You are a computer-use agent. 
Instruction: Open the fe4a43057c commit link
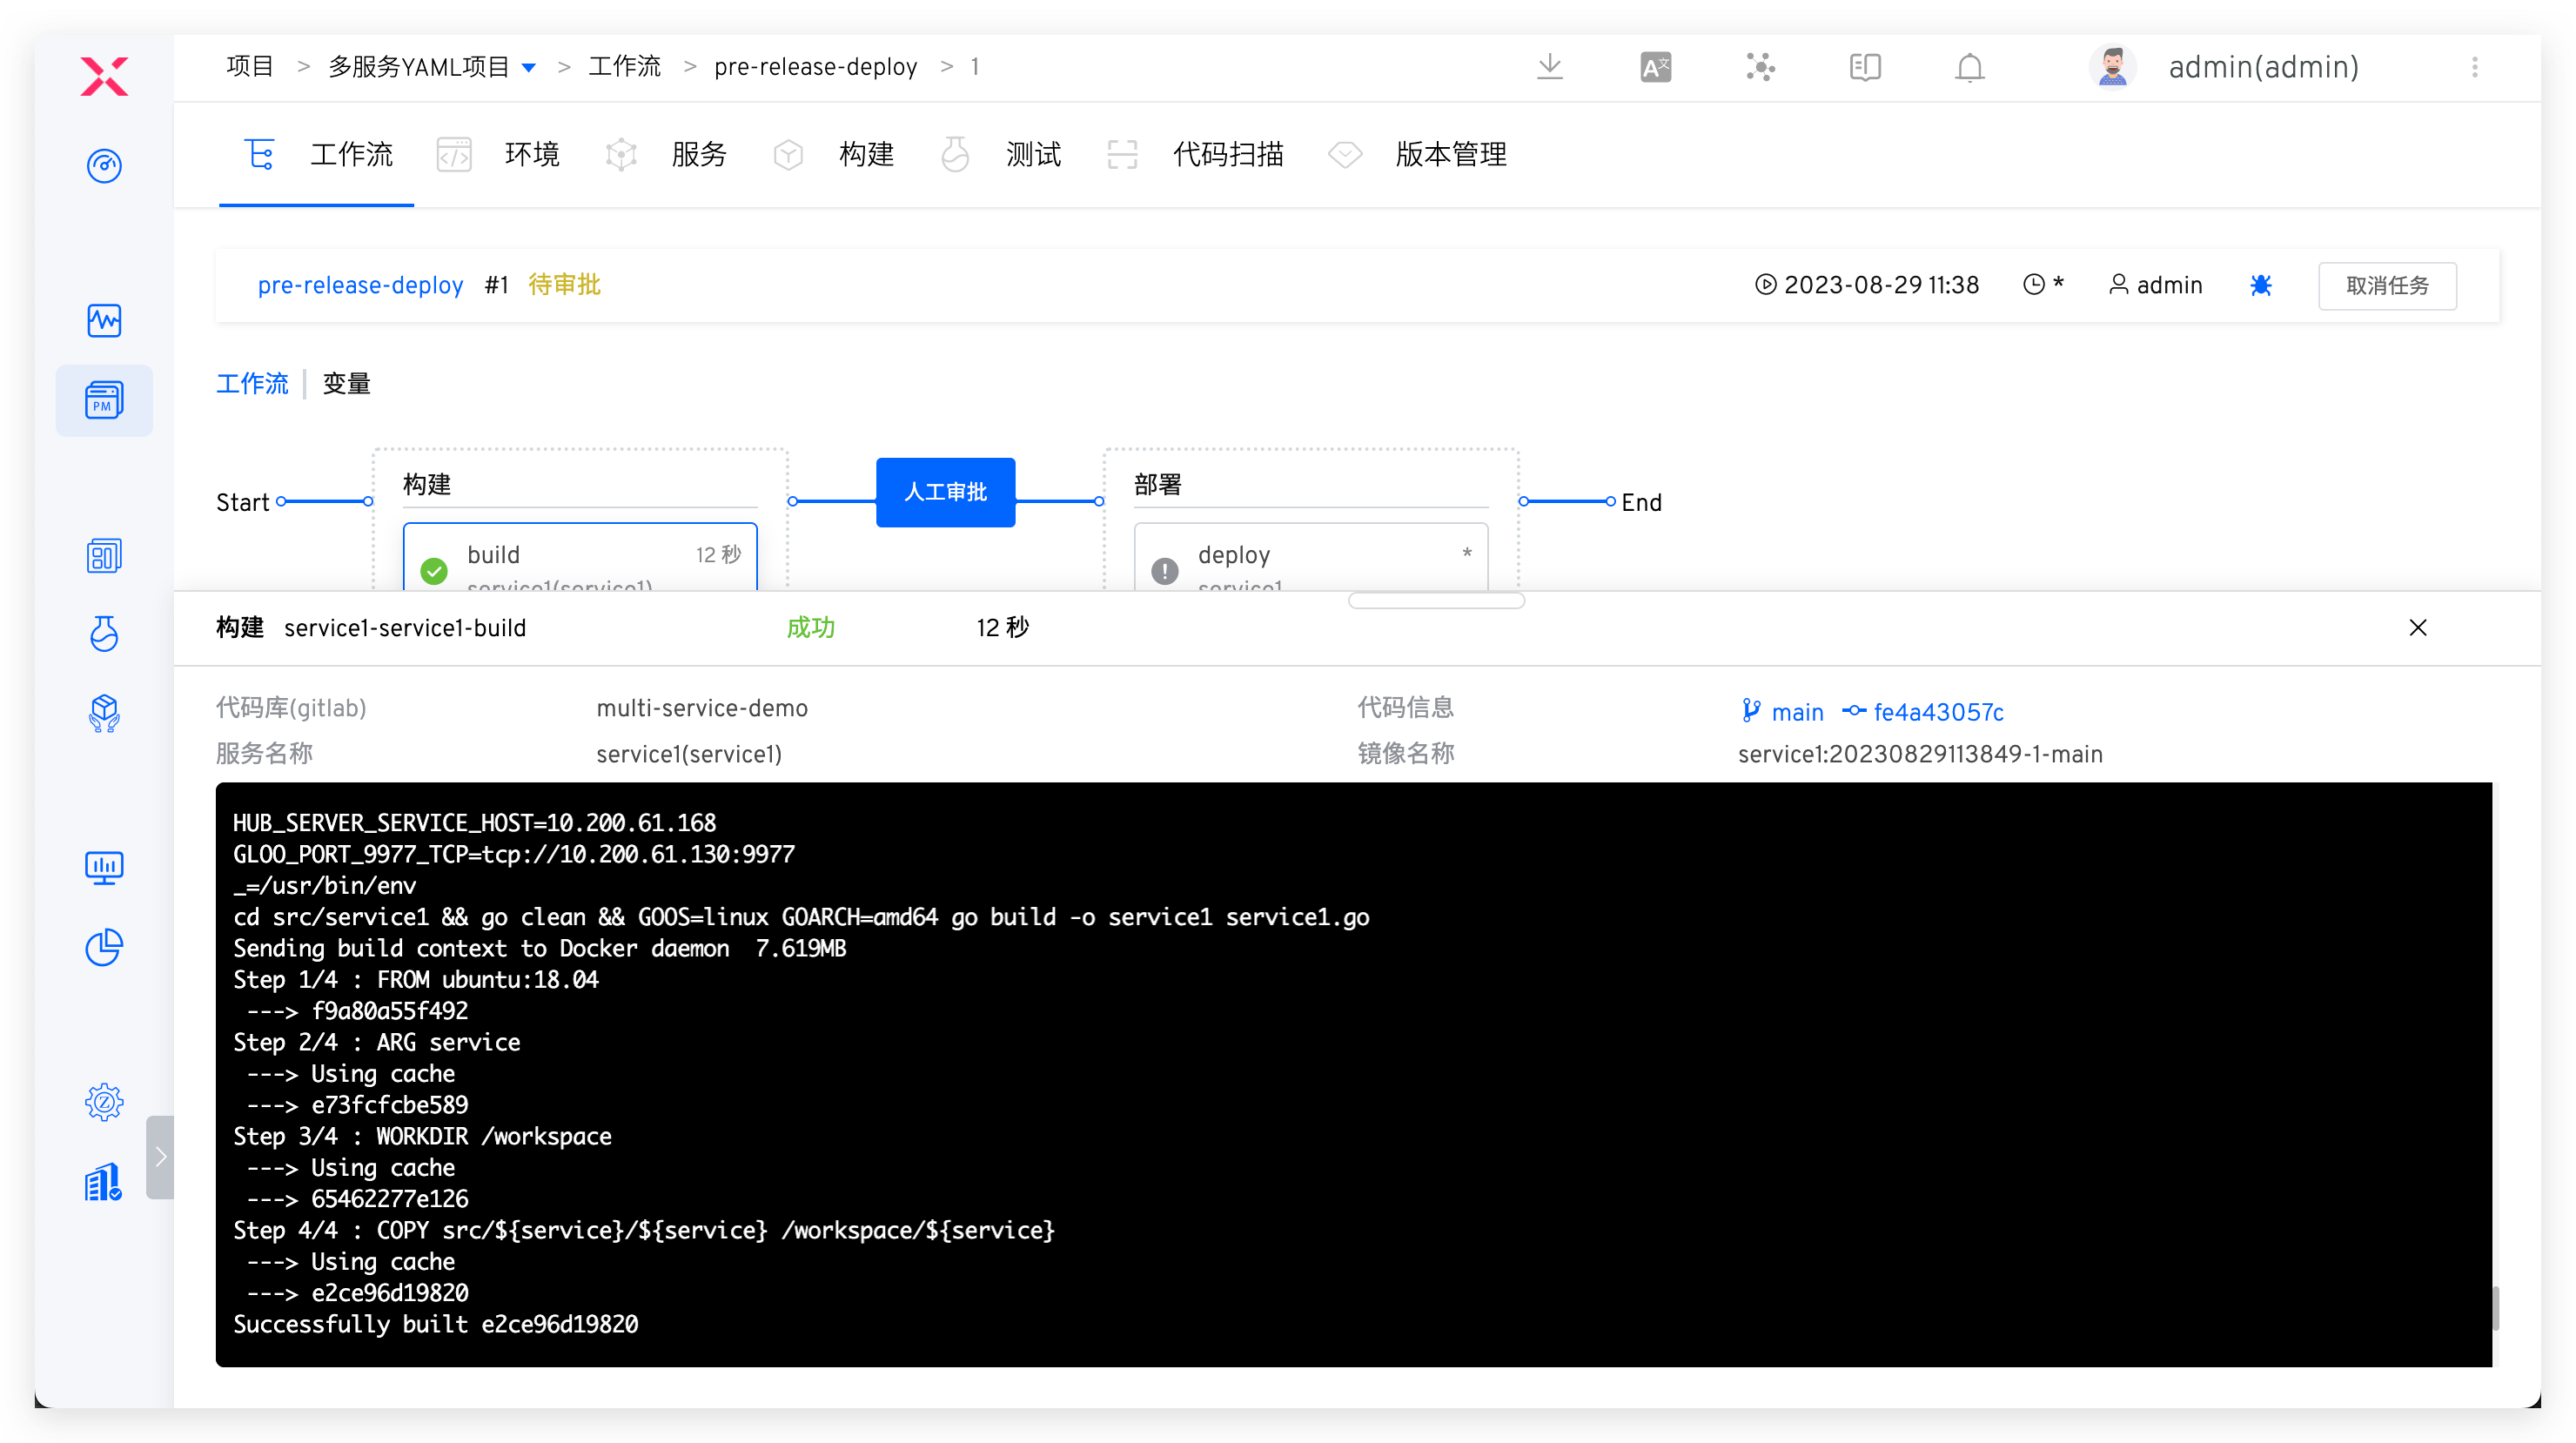tap(1938, 711)
